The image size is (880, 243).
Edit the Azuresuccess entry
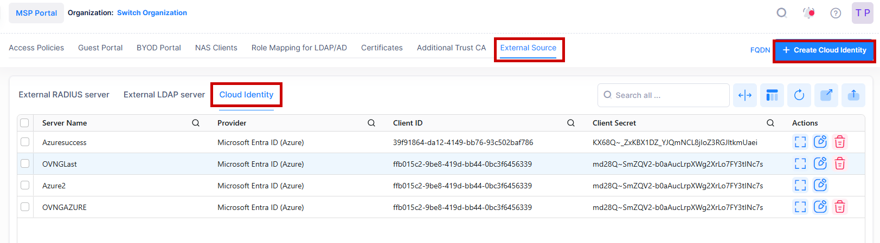click(820, 142)
